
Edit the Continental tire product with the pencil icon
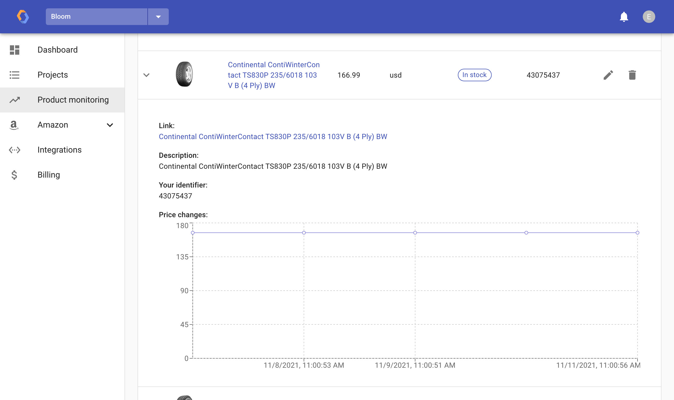tap(608, 75)
